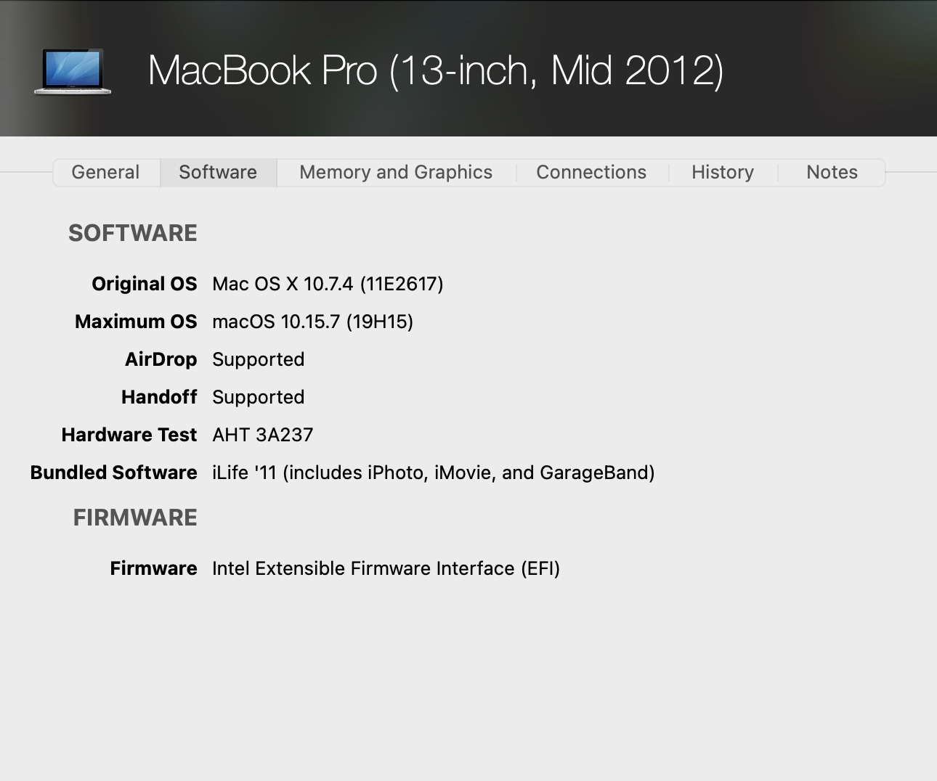Click the Hardware Test label
The height and width of the screenshot is (781, 937).
coord(129,435)
